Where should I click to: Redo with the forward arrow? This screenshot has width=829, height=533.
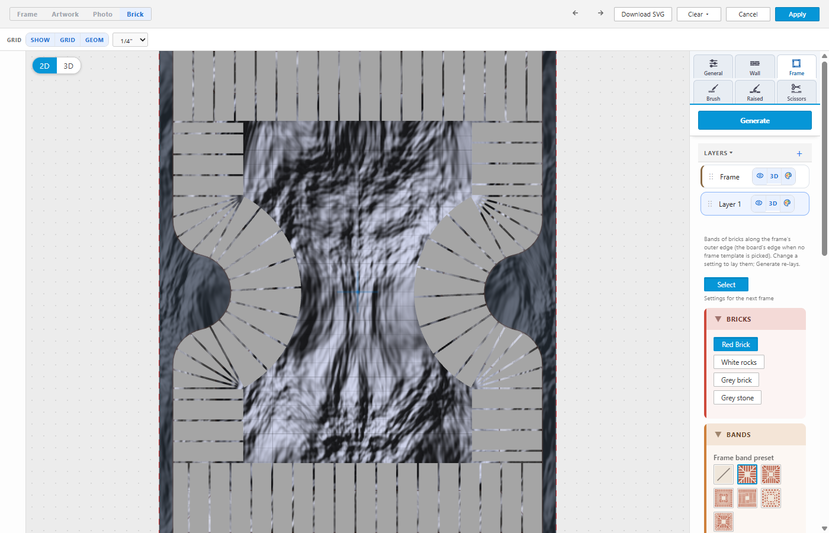click(x=600, y=13)
